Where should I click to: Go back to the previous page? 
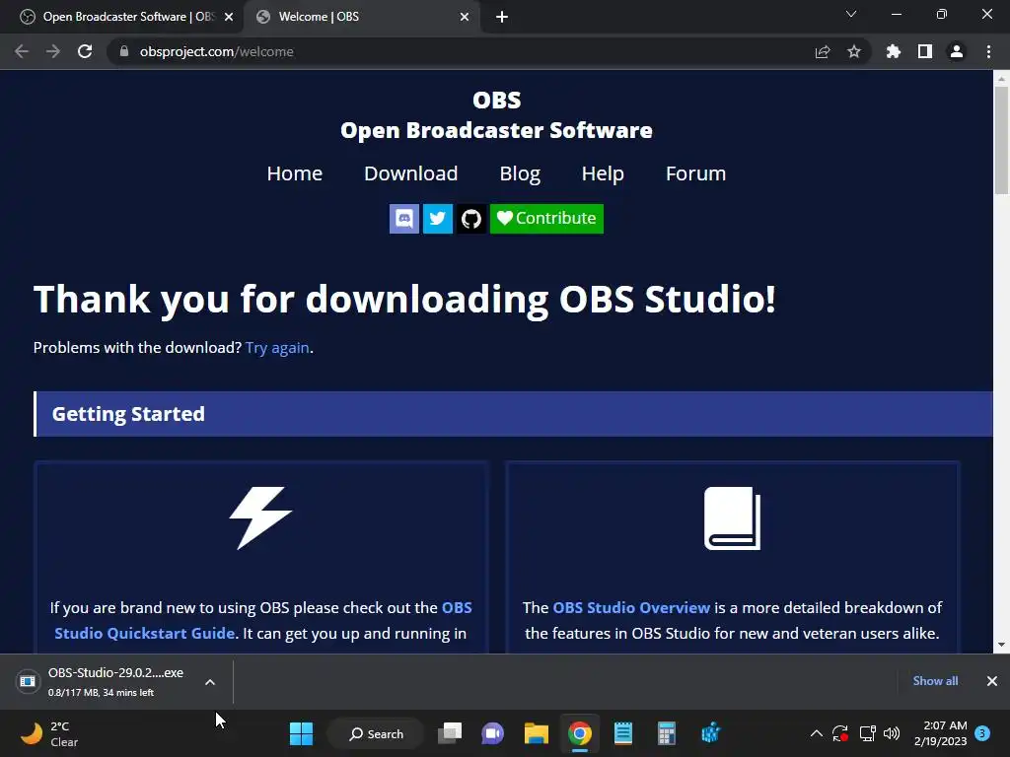click(22, 51)
